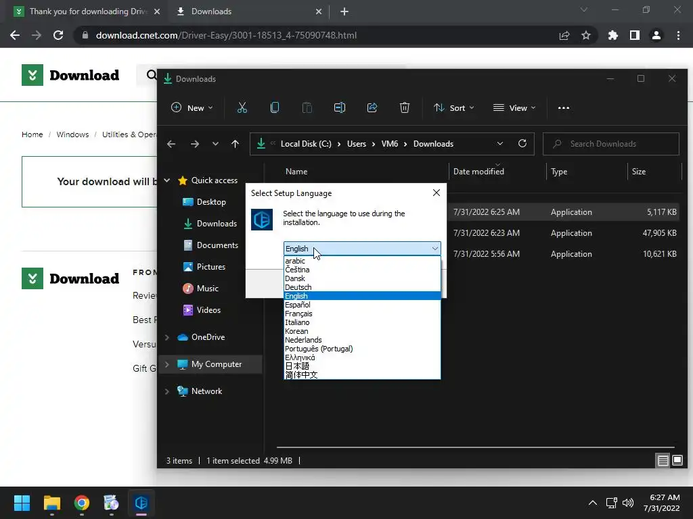Click the Copy icon in Explorer toolbar
Image resolution: width=693 pixels, height=519 pixels.
click(275, 107)
